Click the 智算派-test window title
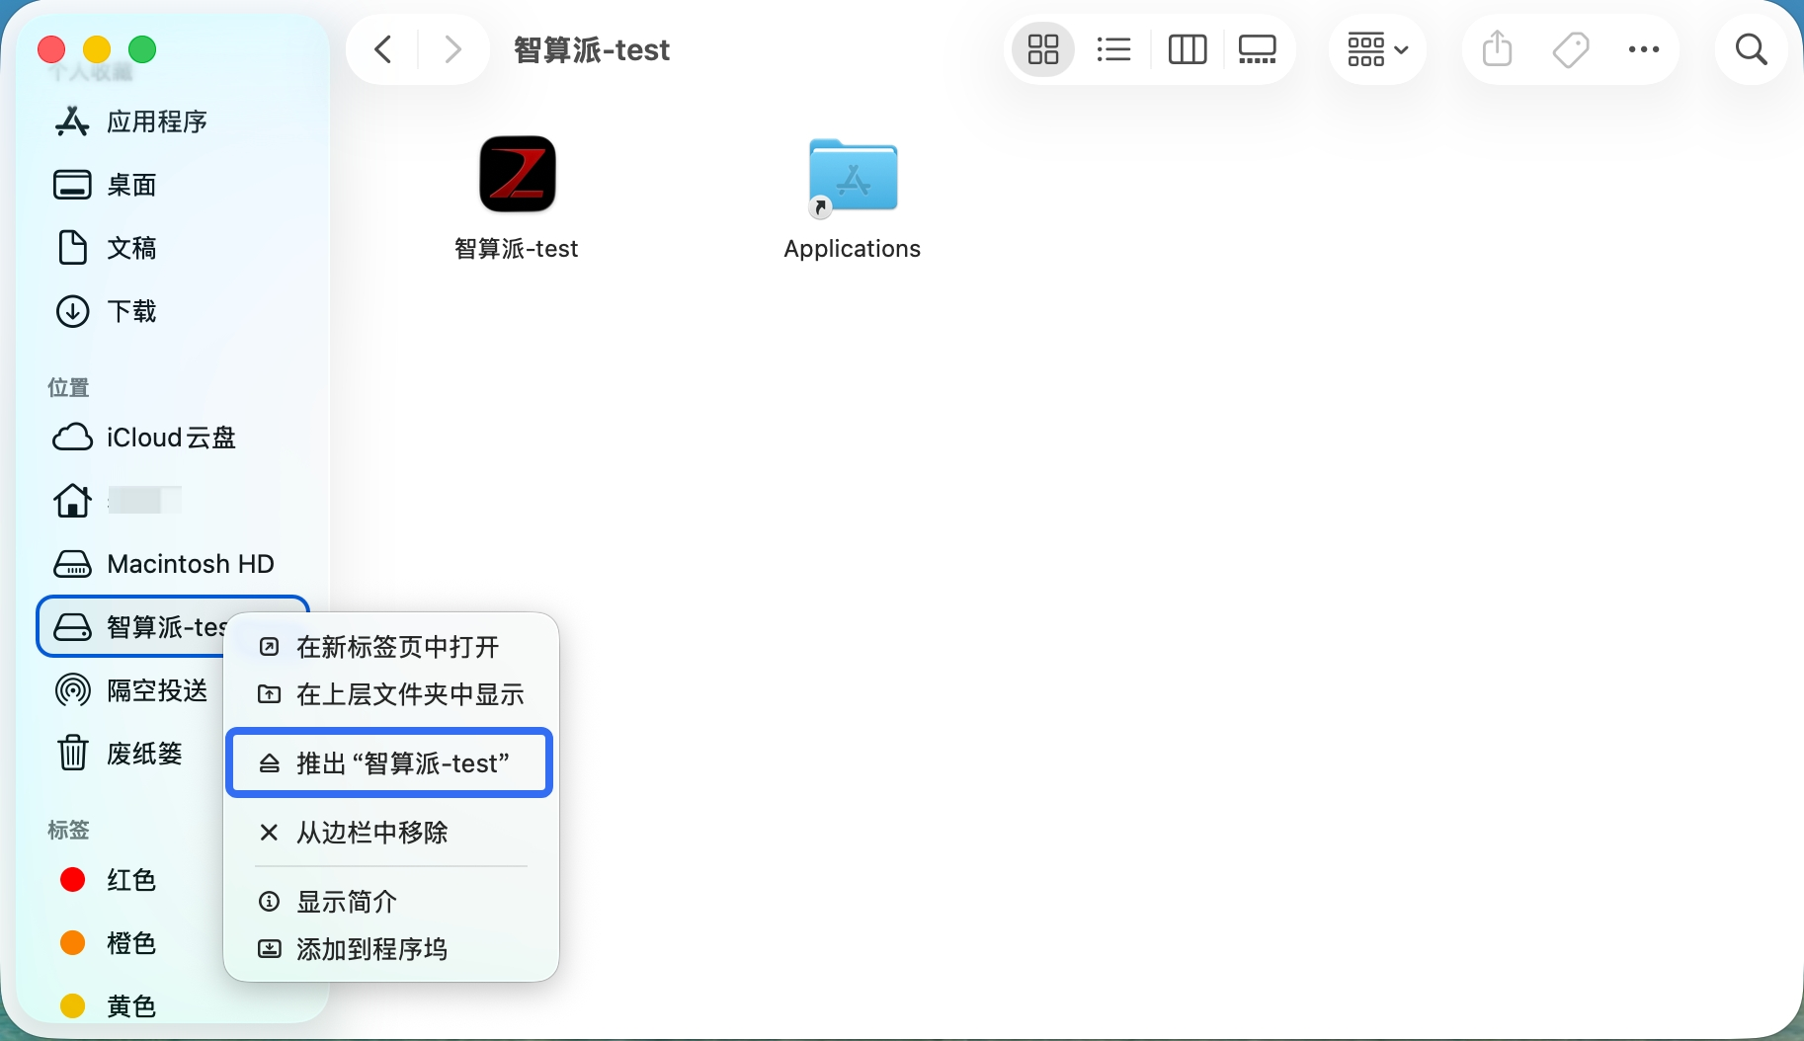Screen dimensions: 1804x1041 (592, 49)
